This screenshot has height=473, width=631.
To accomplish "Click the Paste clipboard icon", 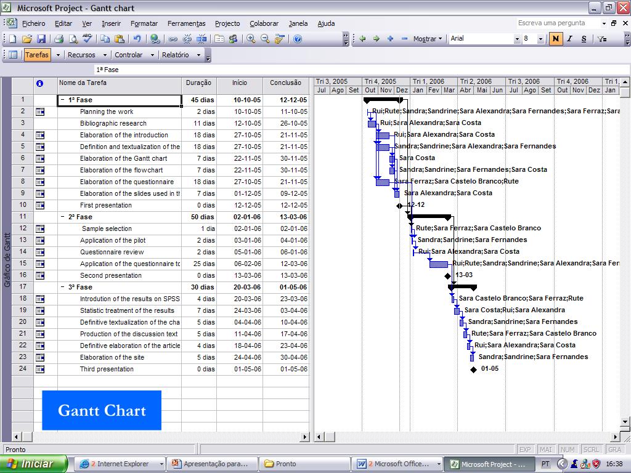I will click(x=119, y=39).
